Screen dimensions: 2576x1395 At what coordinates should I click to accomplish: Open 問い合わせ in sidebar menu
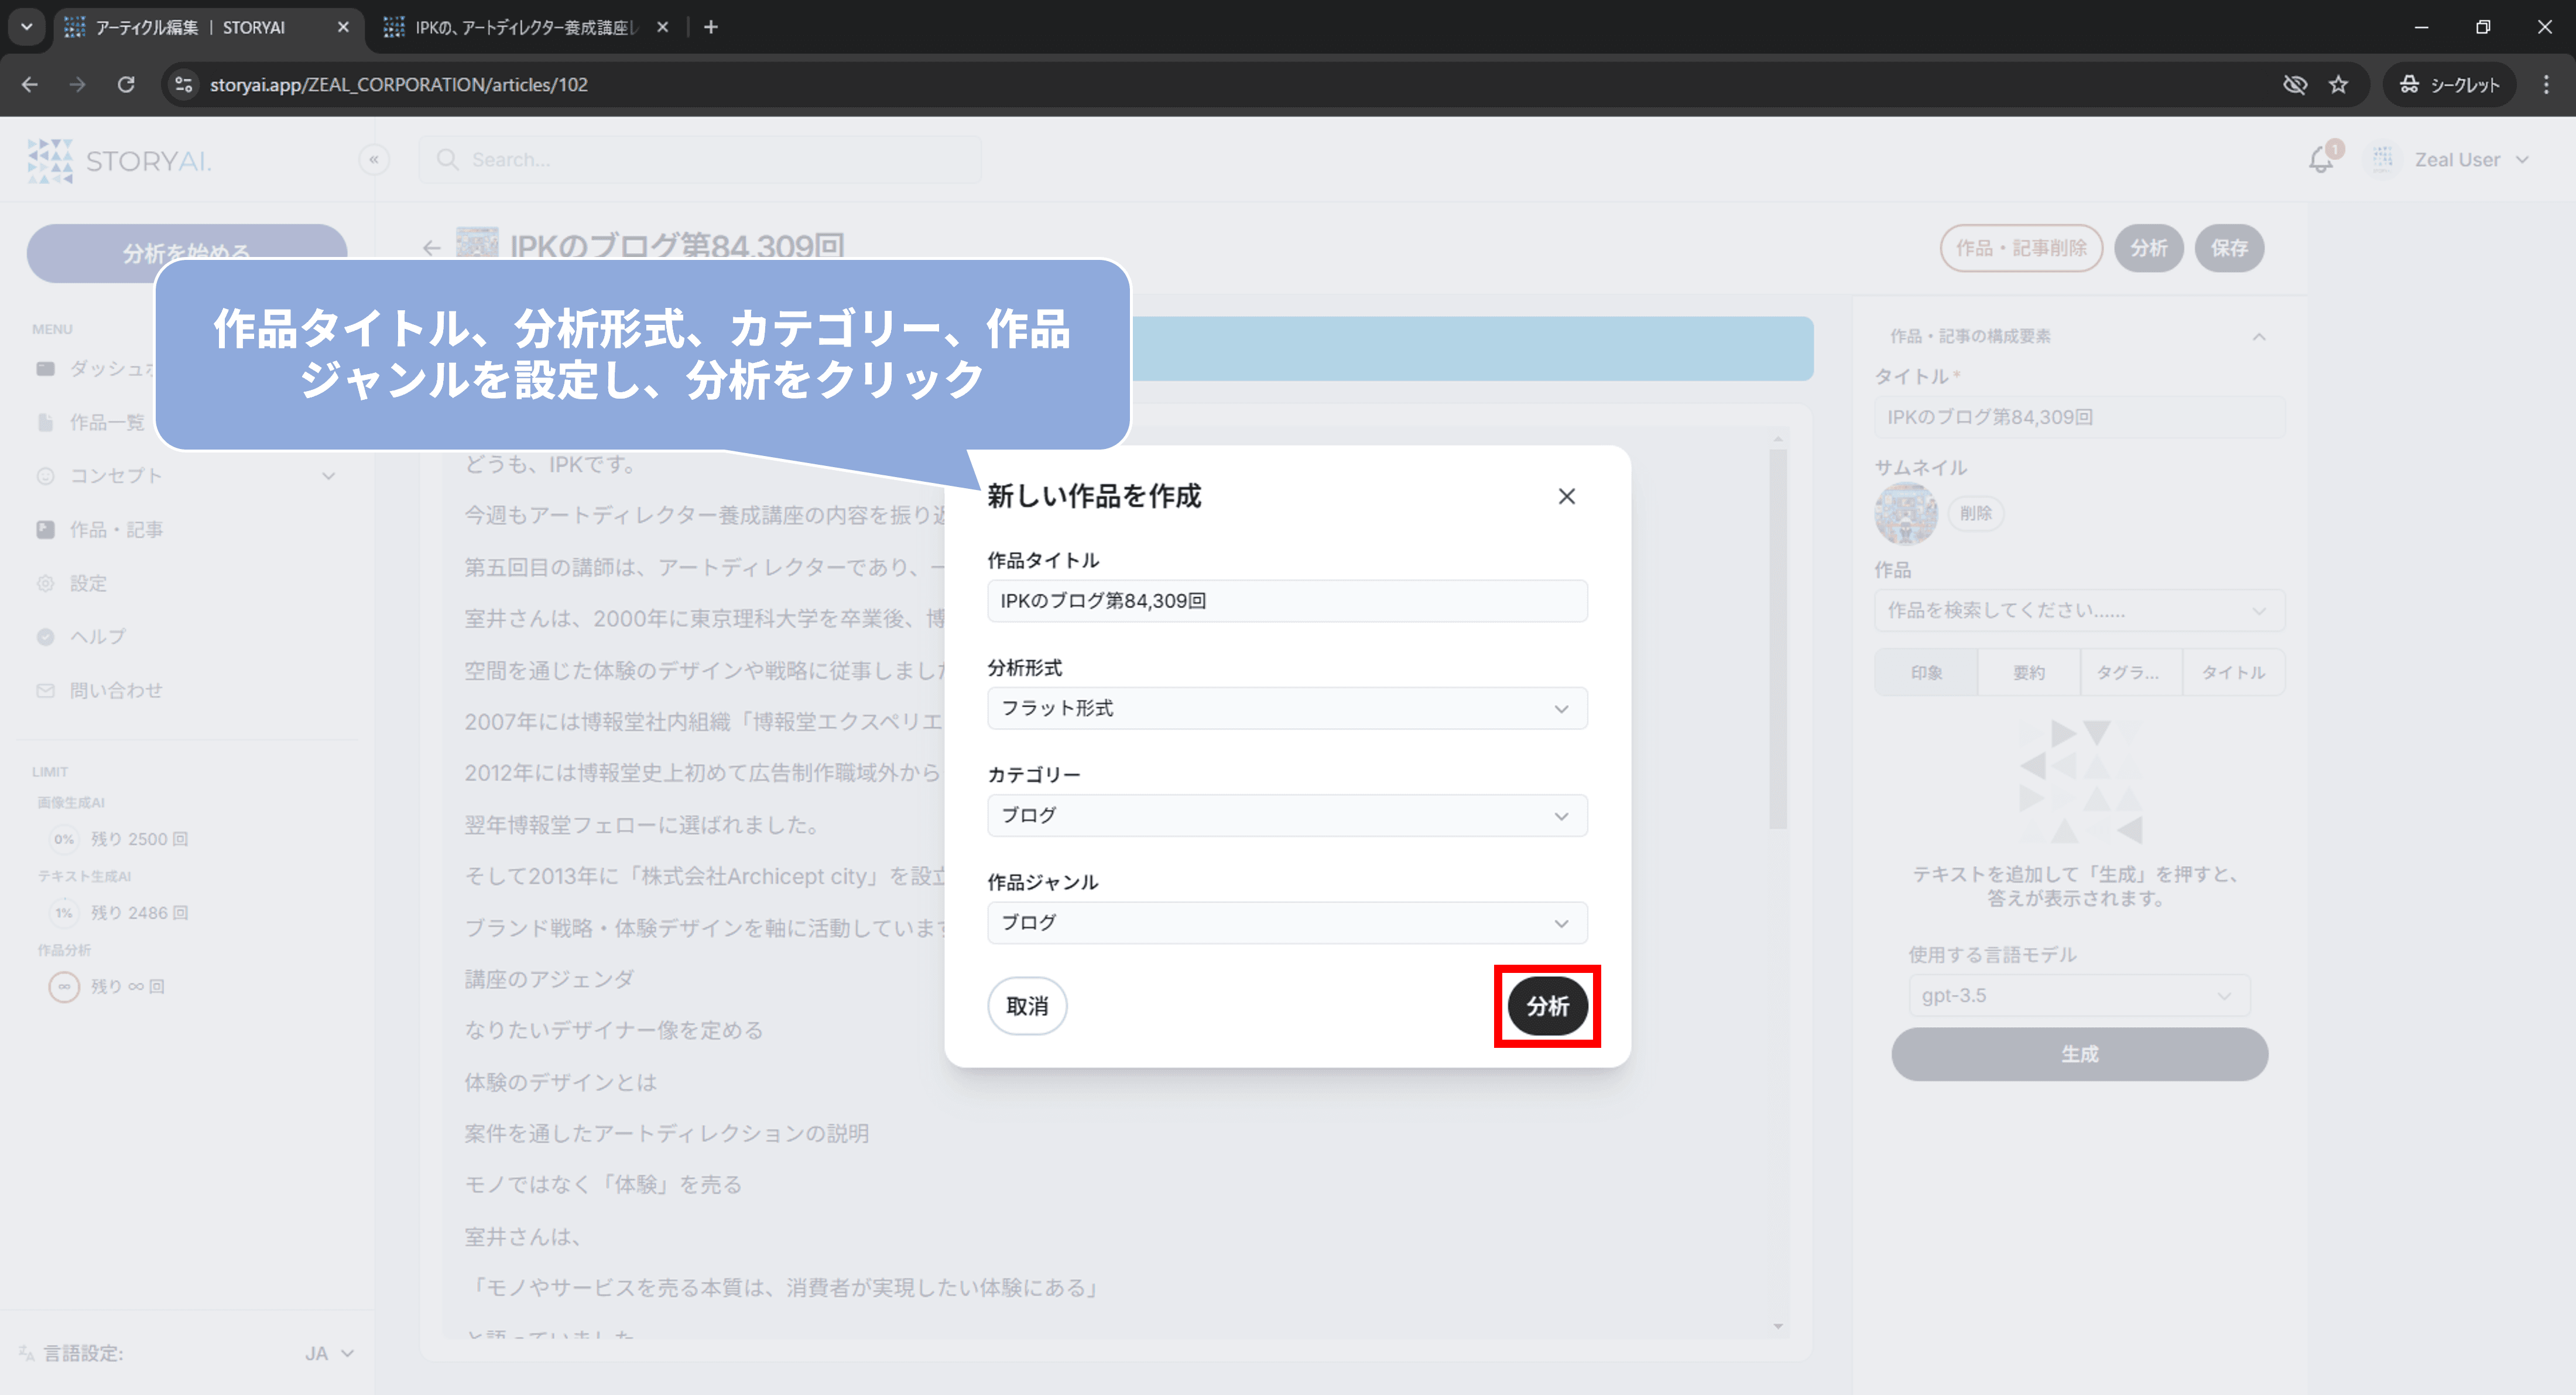116,690
